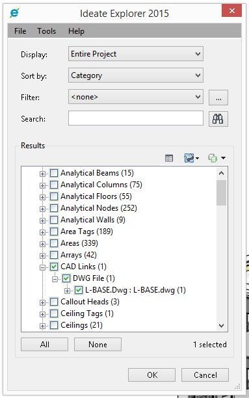Check the Analytical Floors (55) checkbox

54,196
